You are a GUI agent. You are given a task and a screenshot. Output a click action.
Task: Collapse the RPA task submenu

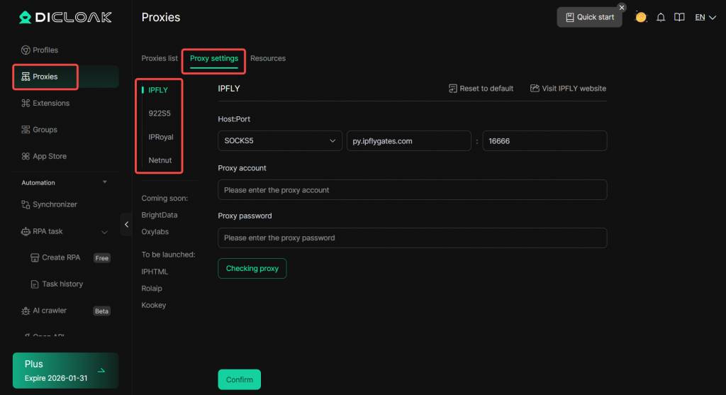(x=105, y=232)
